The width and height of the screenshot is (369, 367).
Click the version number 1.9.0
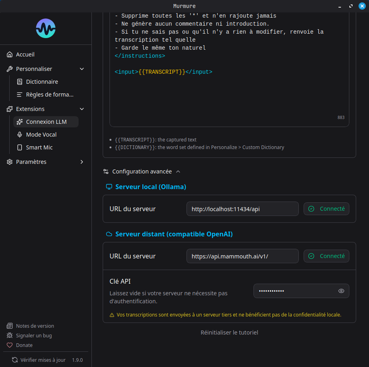click(x=77, y=360)
